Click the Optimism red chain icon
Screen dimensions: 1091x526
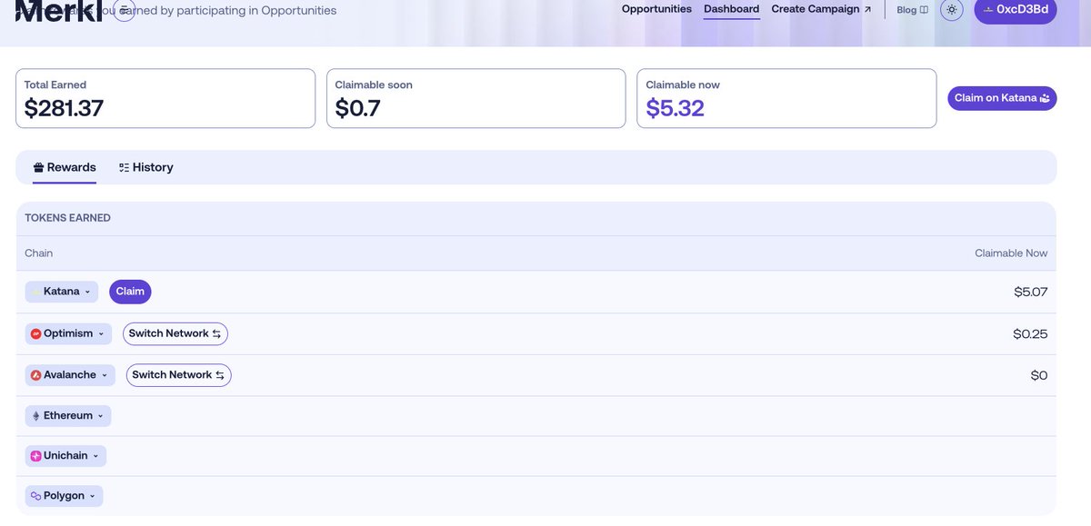pos(36,333)
